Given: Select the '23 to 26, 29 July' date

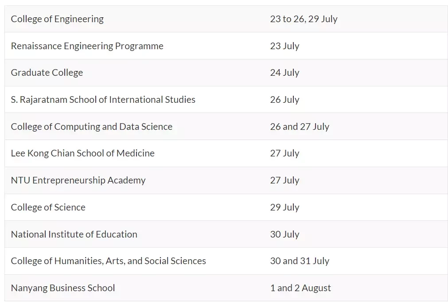Looking at the screenshot, I should [x=304, y=19].
